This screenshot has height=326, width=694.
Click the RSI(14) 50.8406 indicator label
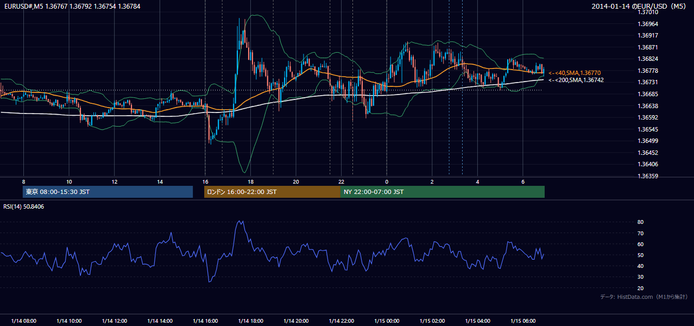pyautogui.click(x=24, y=206)
